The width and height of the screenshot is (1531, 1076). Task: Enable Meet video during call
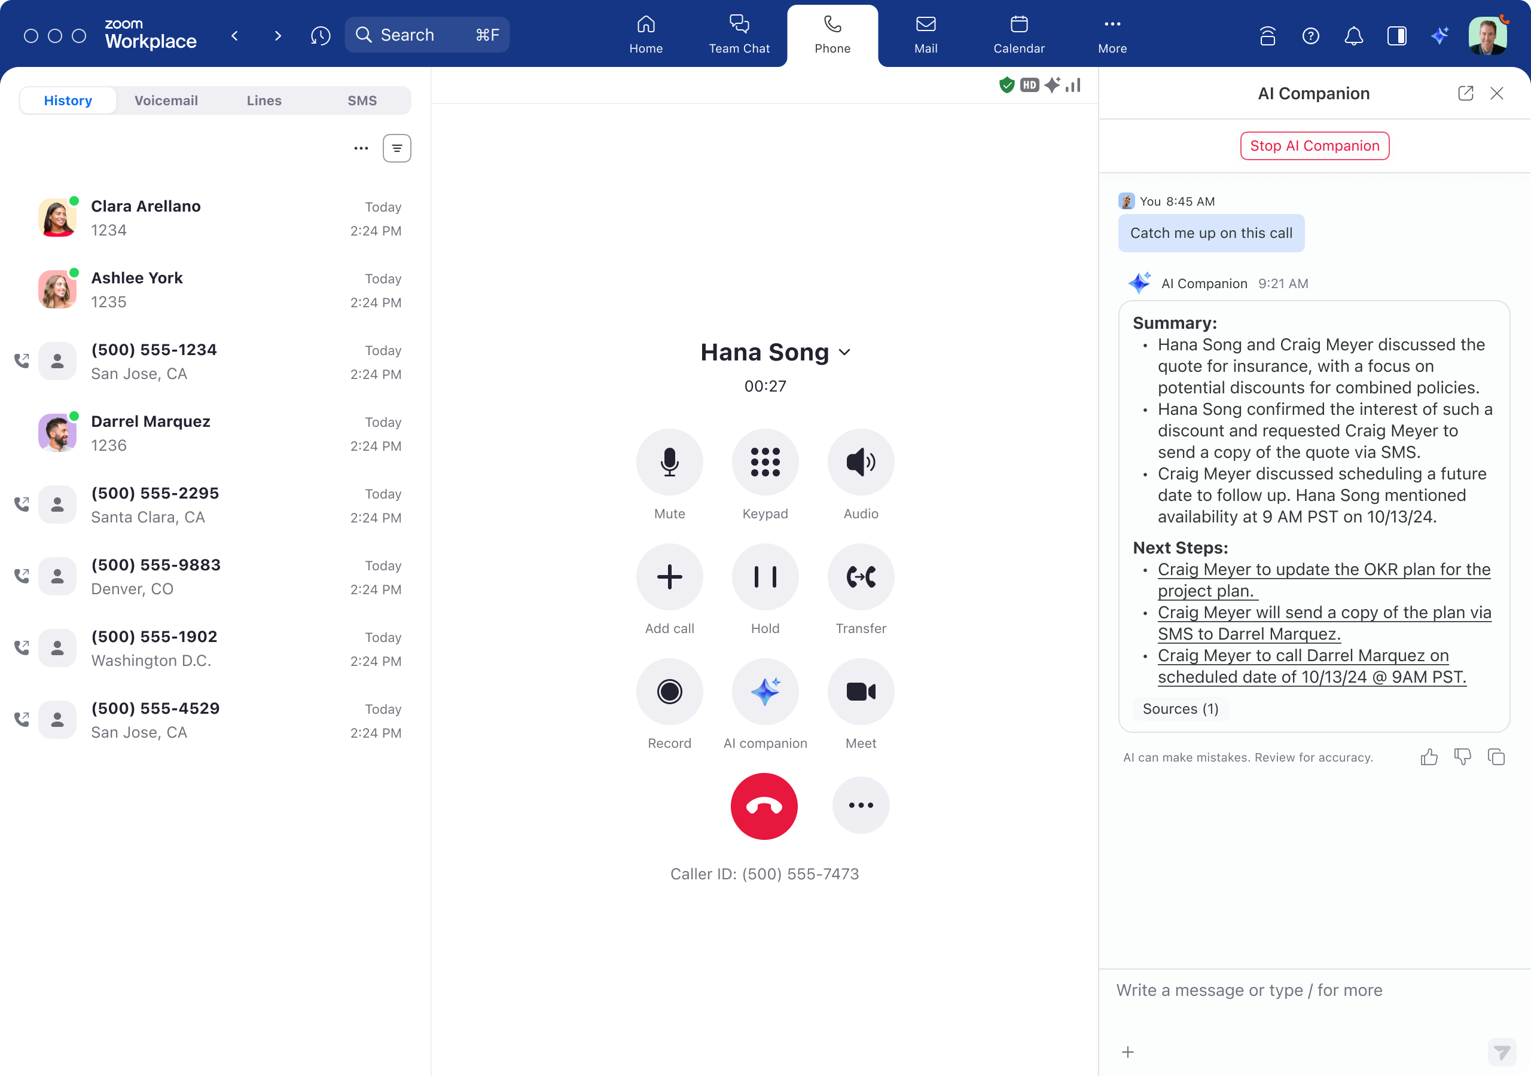click(x=862, y=692)
